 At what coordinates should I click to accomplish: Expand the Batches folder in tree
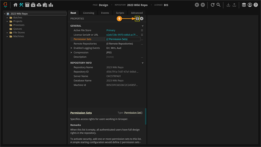(x=8, y=18)
